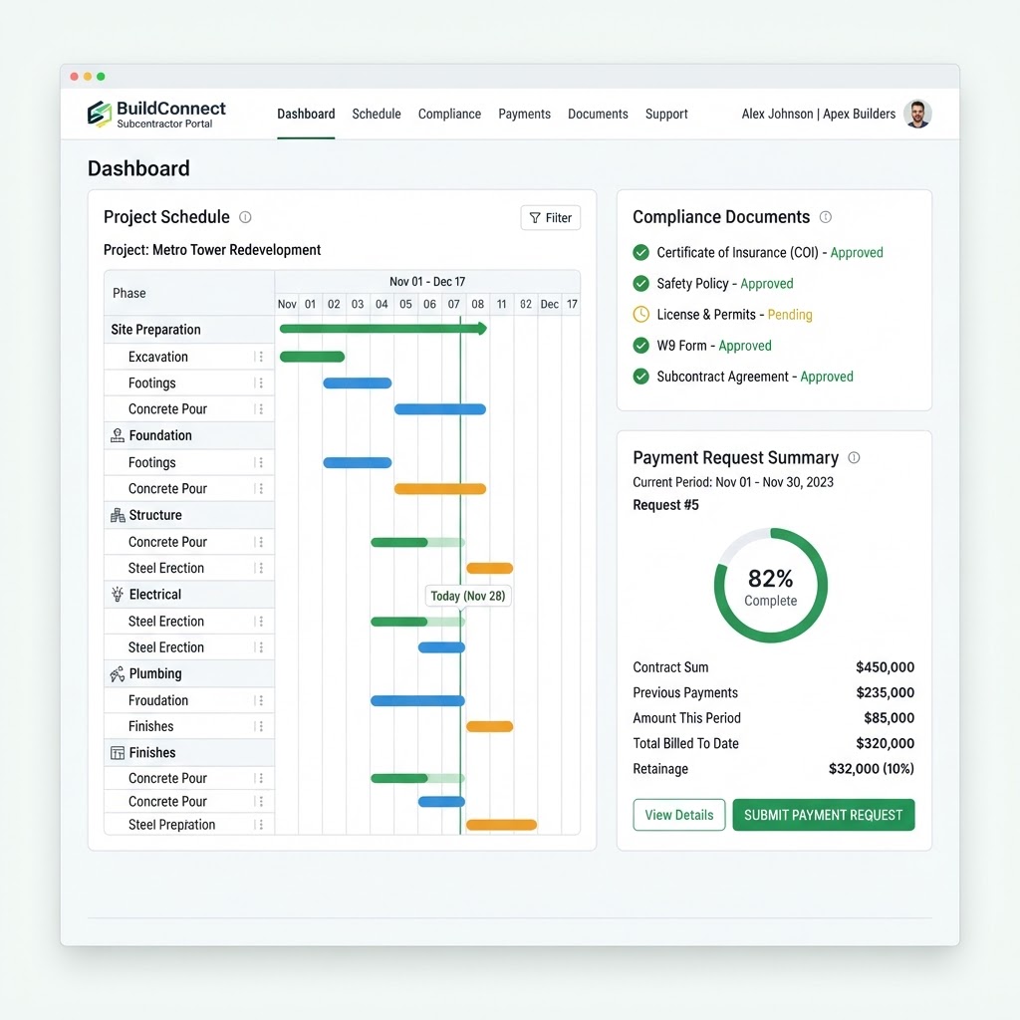This screenshot has height=1020, width=1020.
Task: Click the Retainage value $32,000 (10%)
Action: 872,769
